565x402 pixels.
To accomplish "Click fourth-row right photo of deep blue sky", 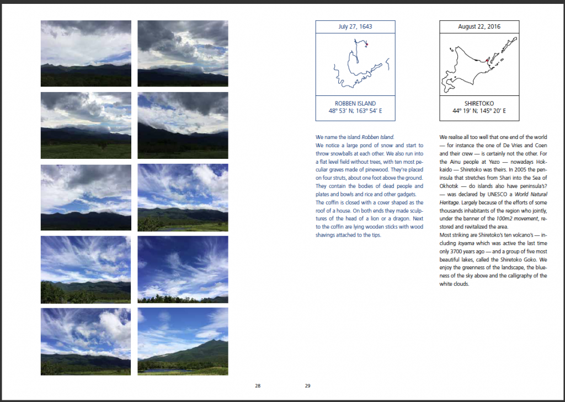I will click(x=183, y=269).
